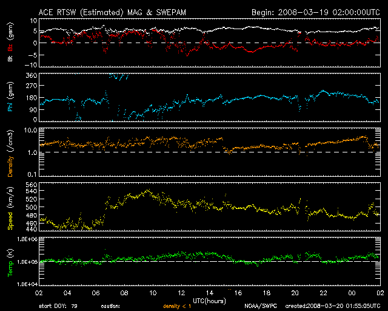Screen dimensions: 388x311
Task: Click the '20' hour tick on the time axis
Action: [295, 293]
